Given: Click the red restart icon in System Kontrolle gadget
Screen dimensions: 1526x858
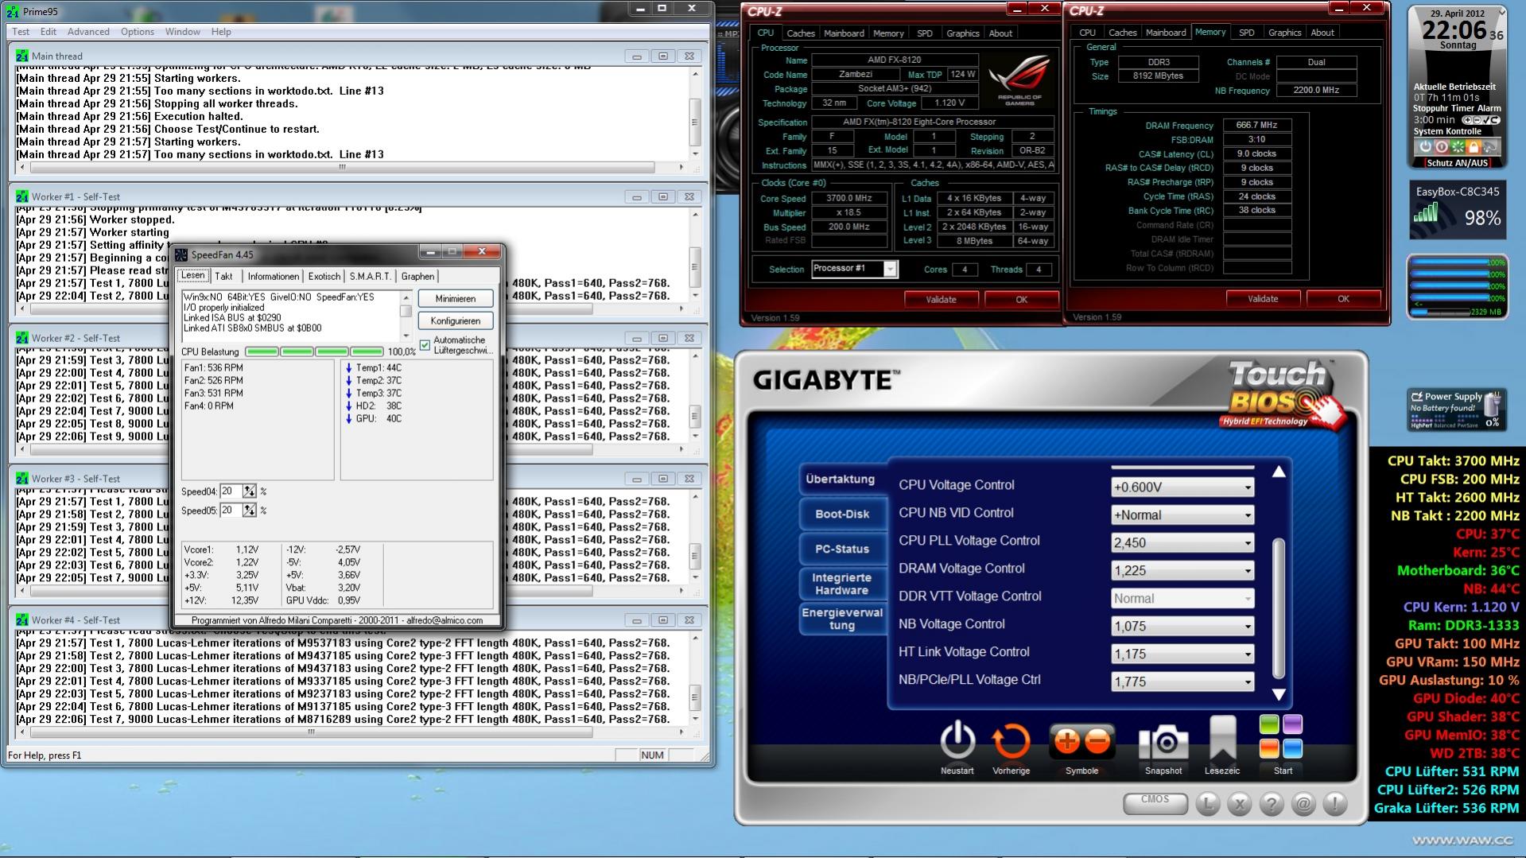Looking at the screenshot, I should 1441,147.
